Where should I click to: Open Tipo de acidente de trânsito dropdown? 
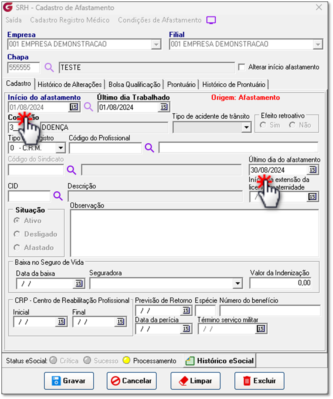[x=246, y=127]
